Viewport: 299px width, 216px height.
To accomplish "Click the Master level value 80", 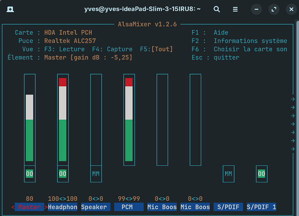I will 29,199.
